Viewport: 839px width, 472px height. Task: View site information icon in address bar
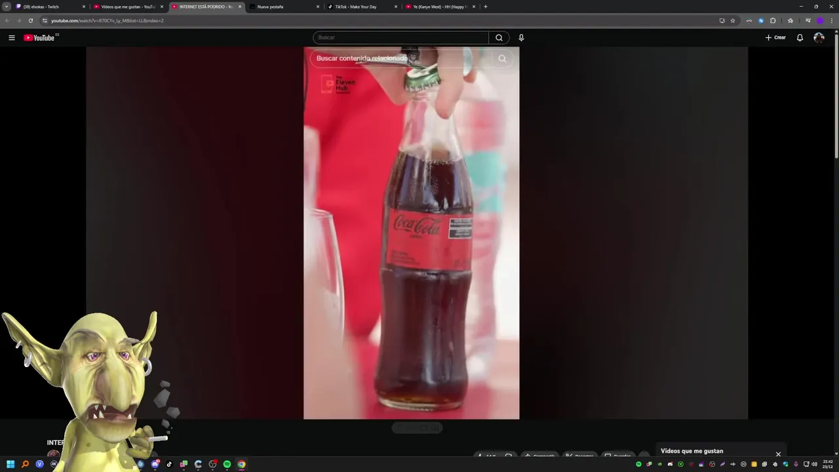45,20
